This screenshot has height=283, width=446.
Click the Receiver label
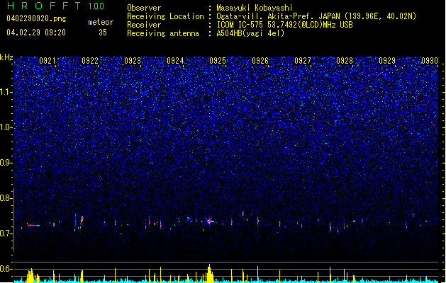pos(144,25)
